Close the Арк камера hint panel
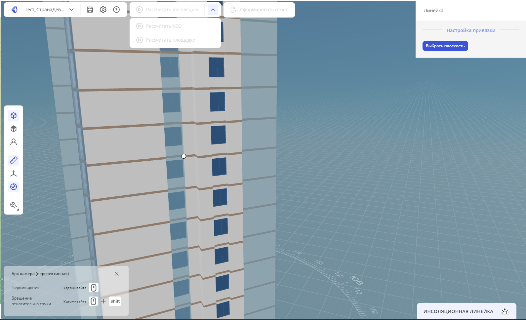Viewport: 526px width, 320px height. click(x=117, y=274)
